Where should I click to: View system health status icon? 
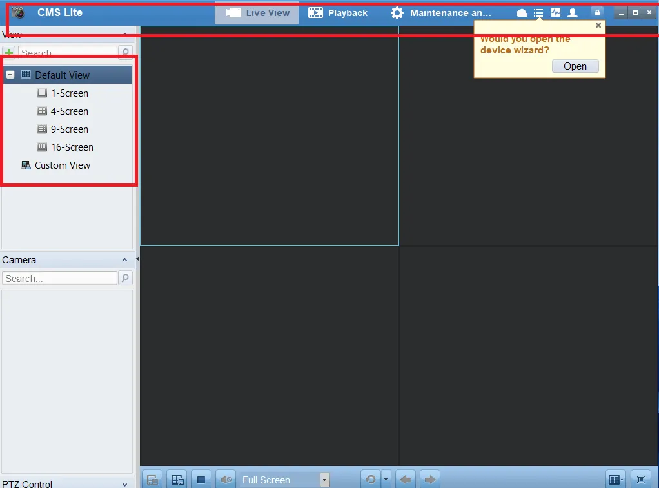(555, 12)
